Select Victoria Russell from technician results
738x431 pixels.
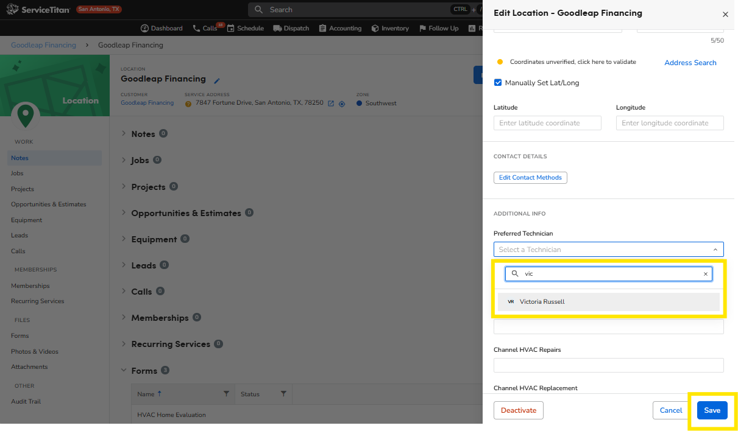click(609, 302)
